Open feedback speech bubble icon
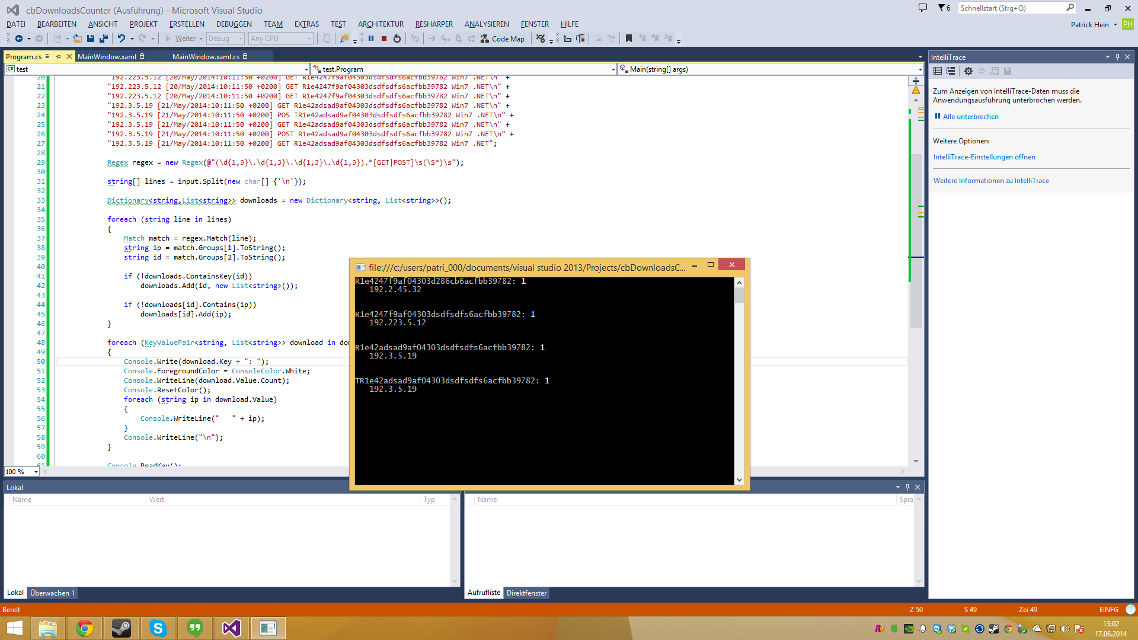Viewport: 1138px width, 640px height. [x=923, y=8]
